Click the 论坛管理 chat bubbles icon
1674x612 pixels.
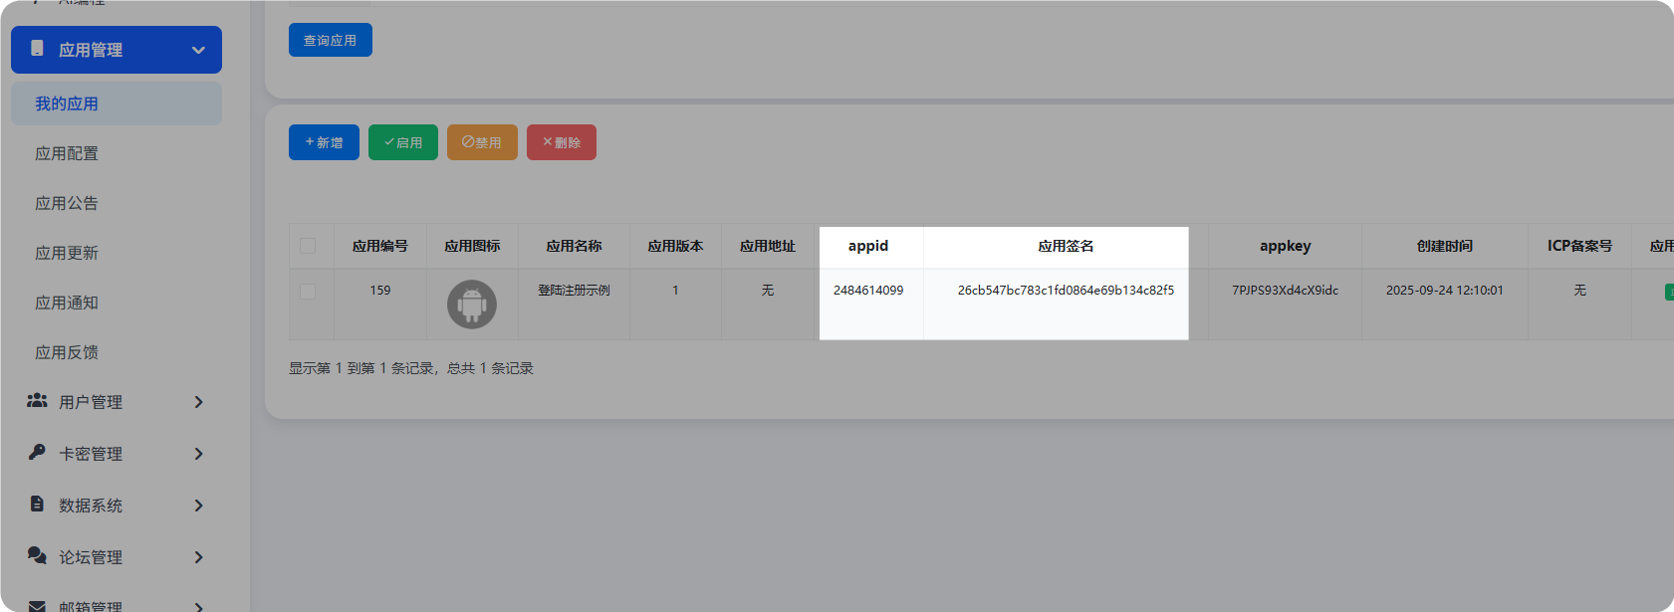[37, 555]
